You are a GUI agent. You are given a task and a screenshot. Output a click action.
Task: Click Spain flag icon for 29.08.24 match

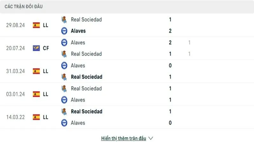point(36,25)
